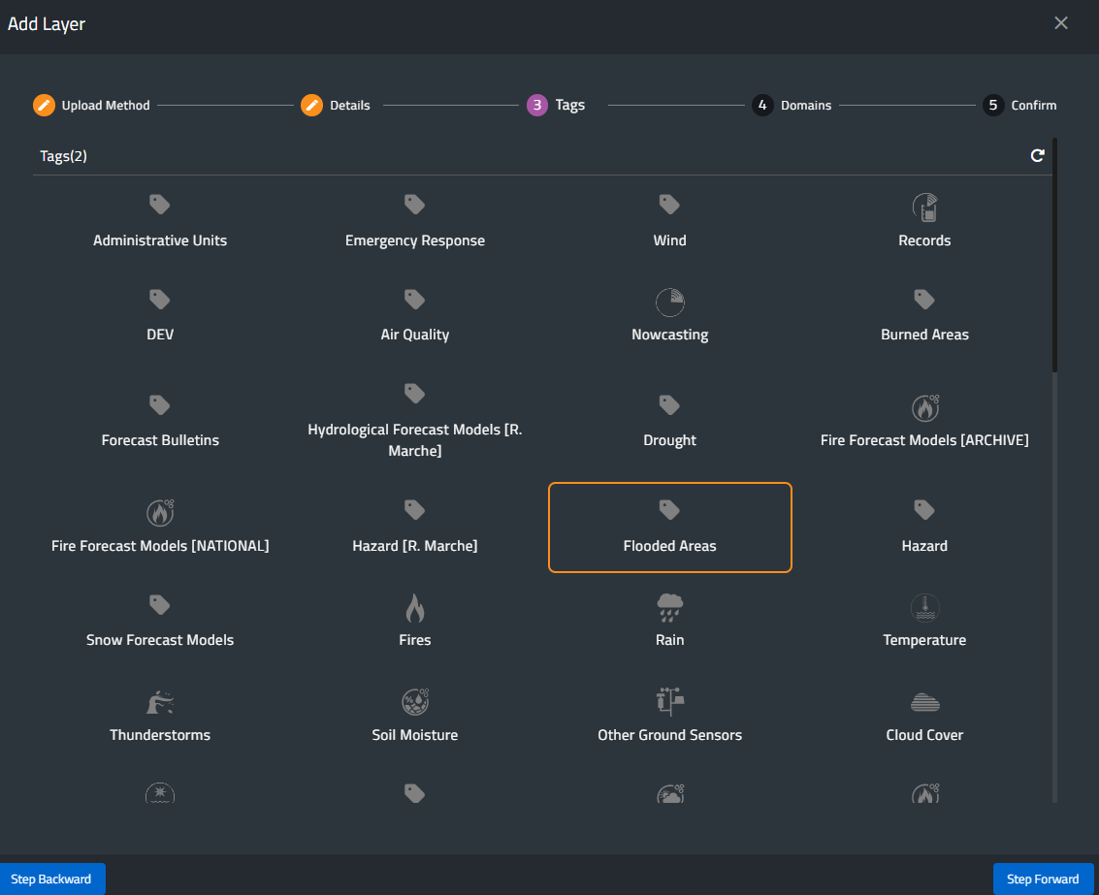Toggle the Flooded Areas tag
The height and width of the screenshot is (895, 1099).
[x=669, y=527]
